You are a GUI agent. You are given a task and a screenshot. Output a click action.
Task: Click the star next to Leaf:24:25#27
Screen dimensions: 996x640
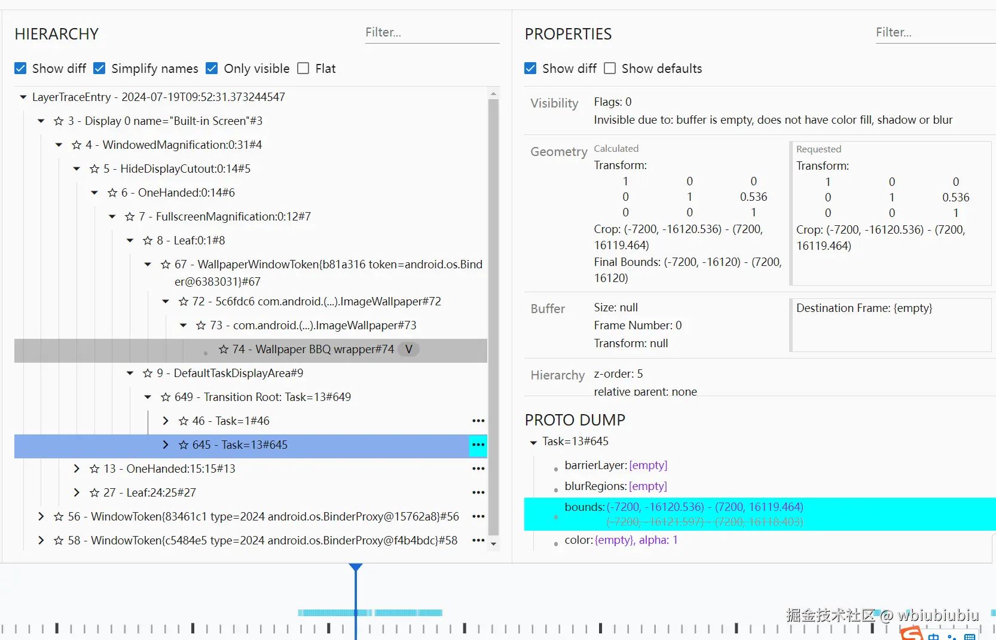(94, 493)
